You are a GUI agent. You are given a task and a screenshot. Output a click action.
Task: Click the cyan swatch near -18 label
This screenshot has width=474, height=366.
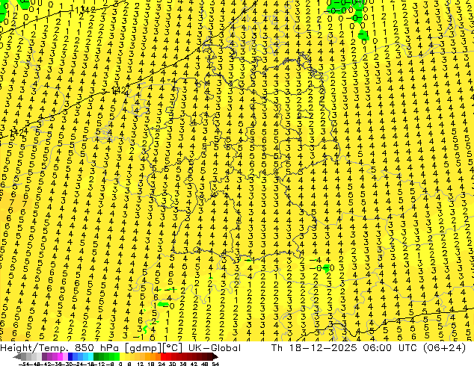(91, 356)
